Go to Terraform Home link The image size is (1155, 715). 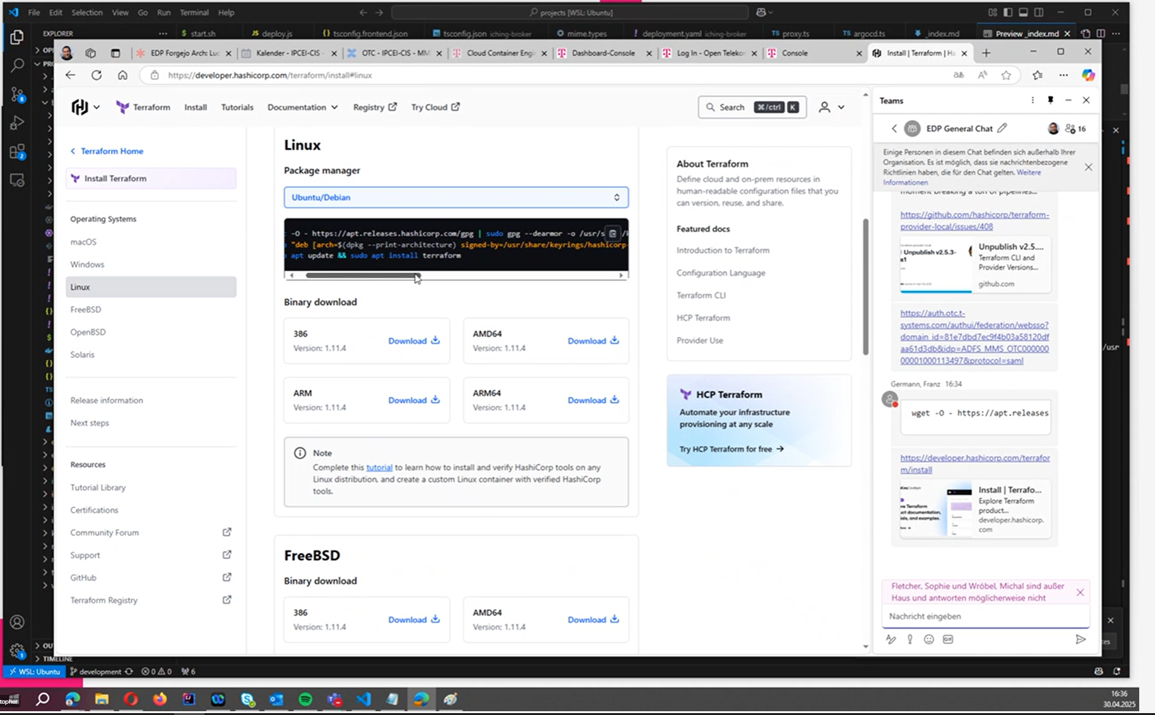[107, 151]
